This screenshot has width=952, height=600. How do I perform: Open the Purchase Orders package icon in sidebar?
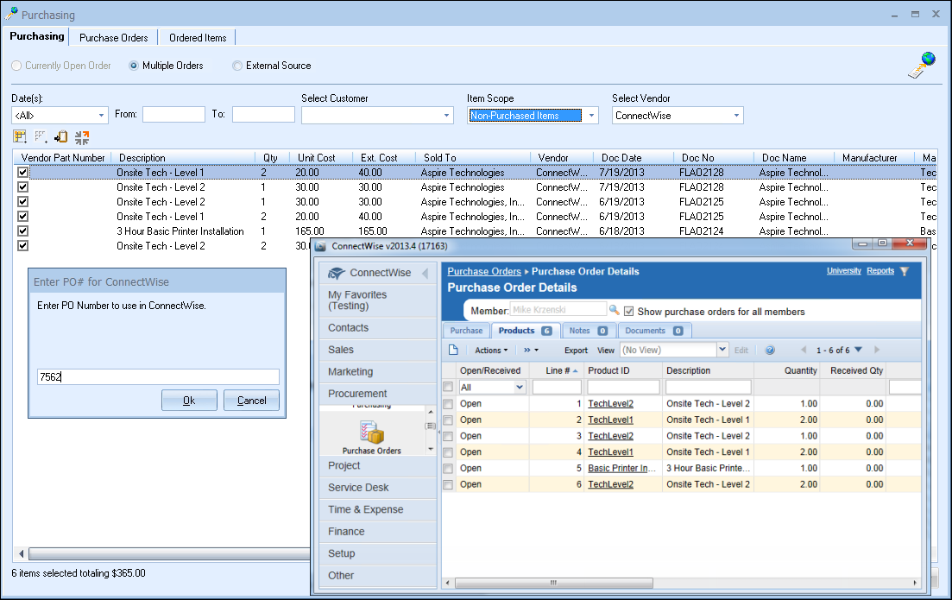pos(372,433)
